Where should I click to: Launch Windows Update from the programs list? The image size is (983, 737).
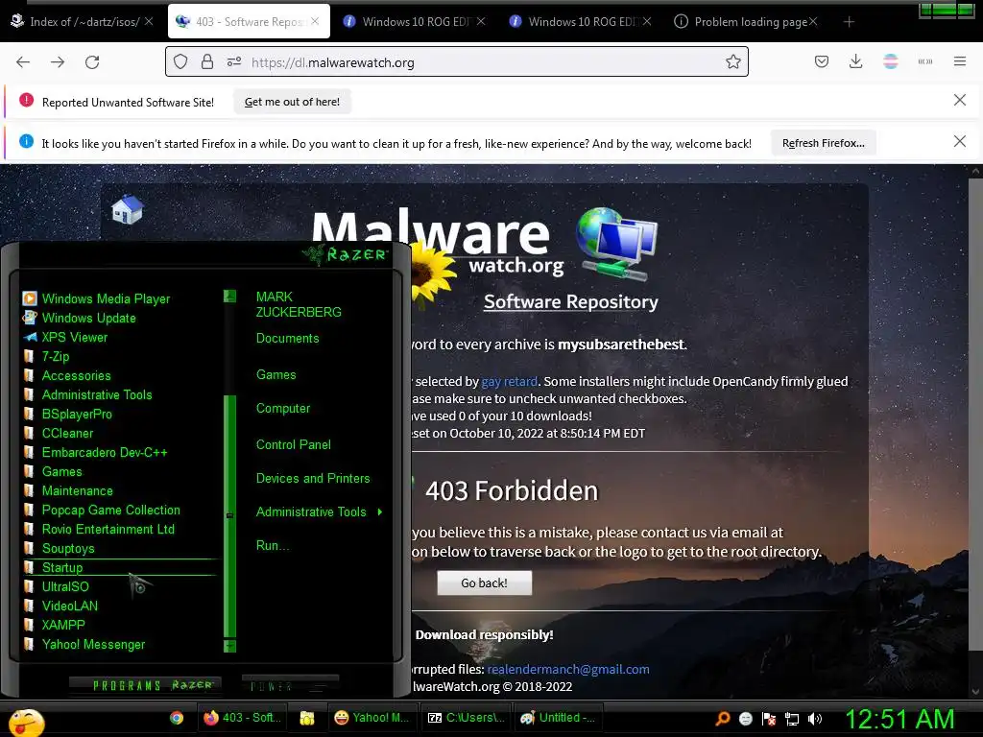tap(88, 318)
